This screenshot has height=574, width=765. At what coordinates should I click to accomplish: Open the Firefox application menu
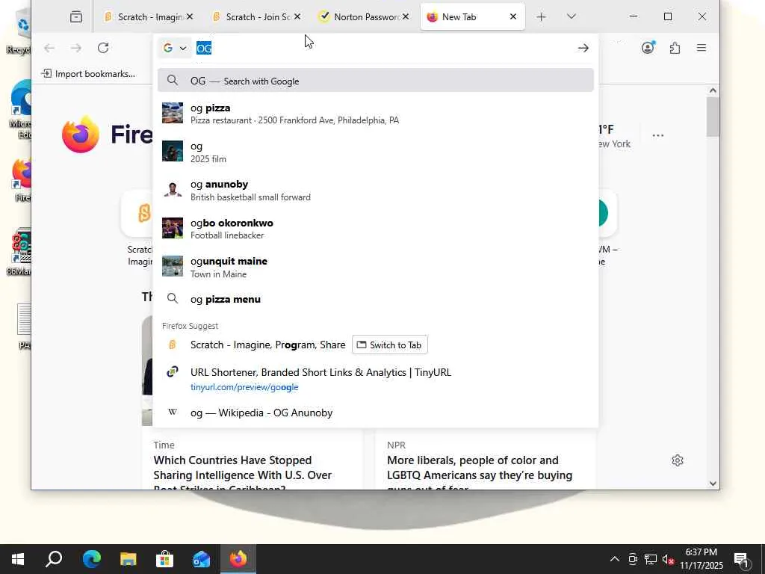click(x=701, y=48)
